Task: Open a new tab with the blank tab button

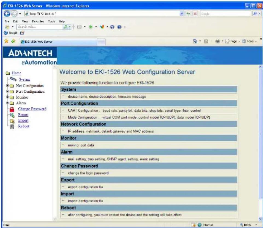Action: point(101,42)
